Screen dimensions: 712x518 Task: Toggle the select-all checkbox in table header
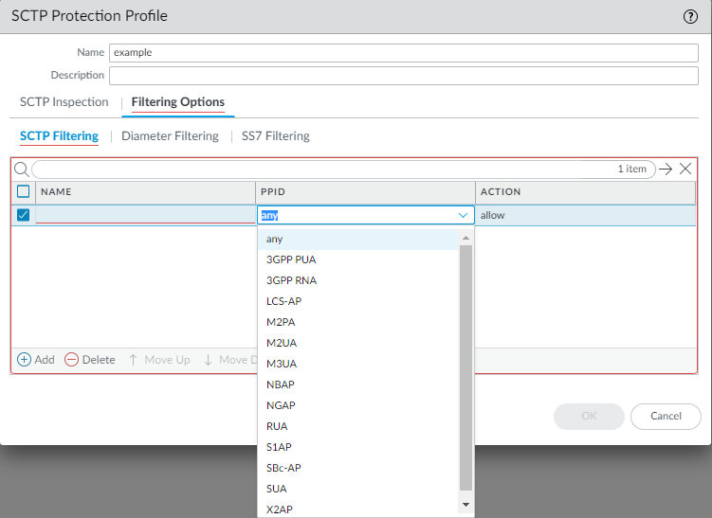pyautogui.click(x=24, y=191)
